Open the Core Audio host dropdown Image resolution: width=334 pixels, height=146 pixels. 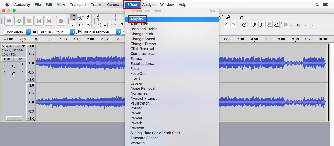pyautogui.click(x=17, y=32)
